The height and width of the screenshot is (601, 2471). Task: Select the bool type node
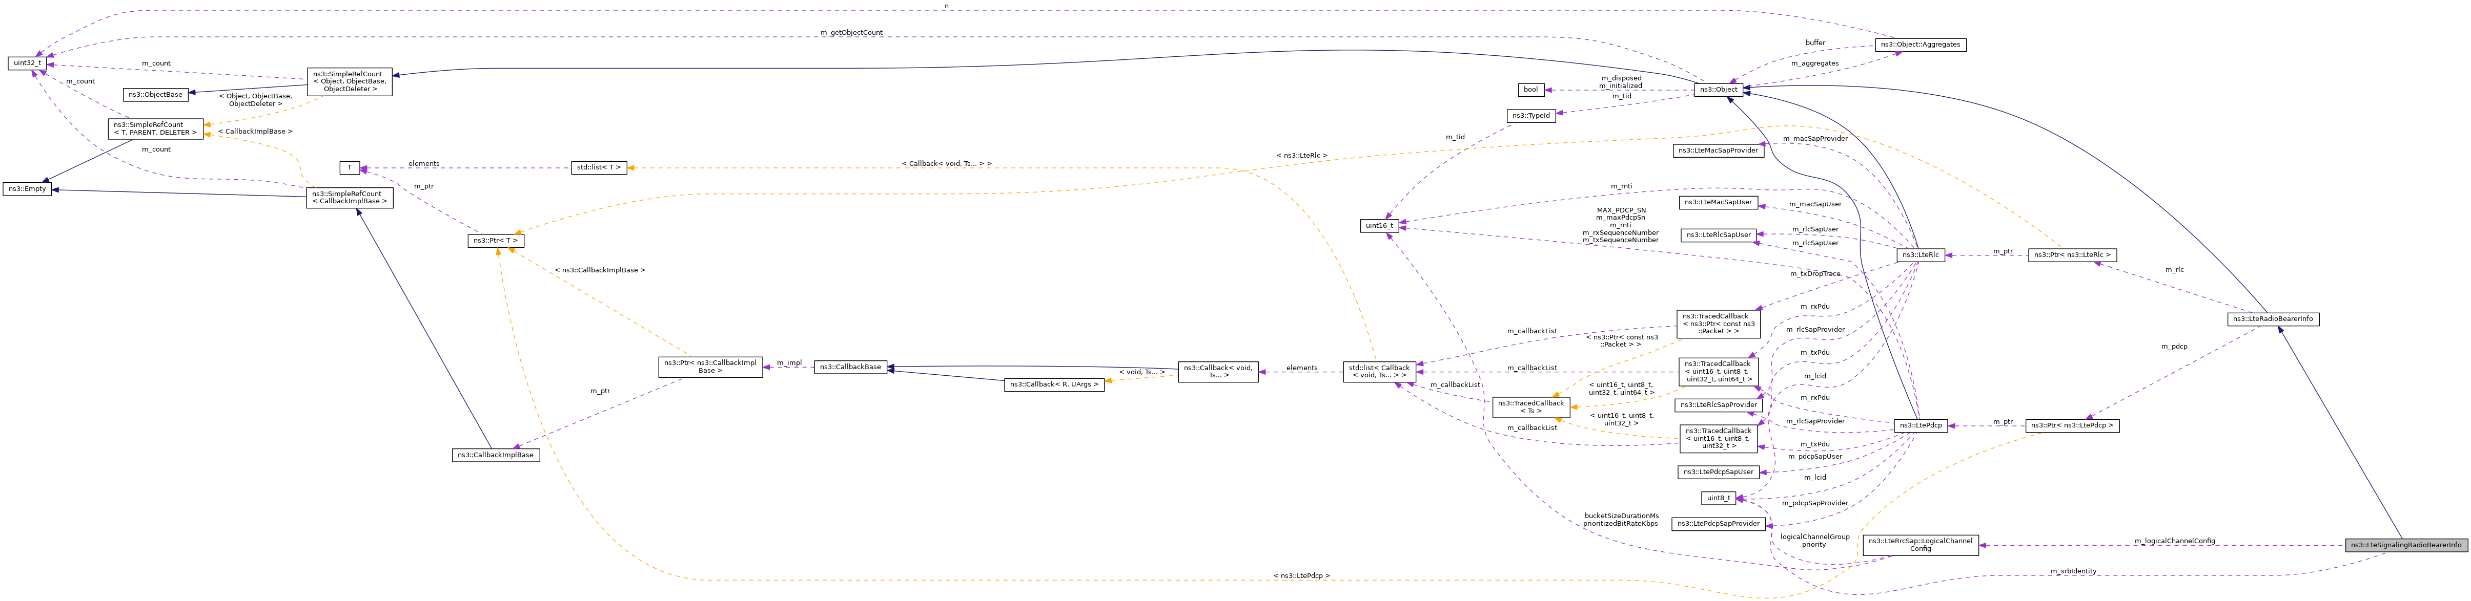(x=1531, y=90)
